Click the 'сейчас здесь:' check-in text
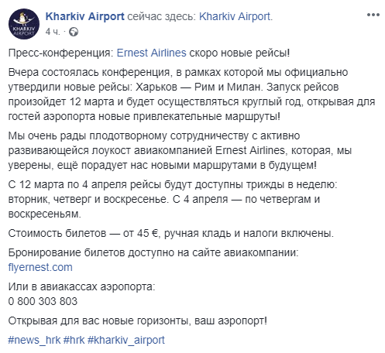 162,16
